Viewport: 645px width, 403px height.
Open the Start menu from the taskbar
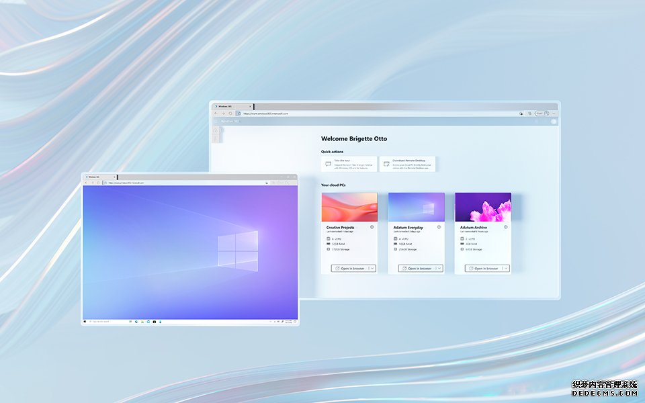85,320
